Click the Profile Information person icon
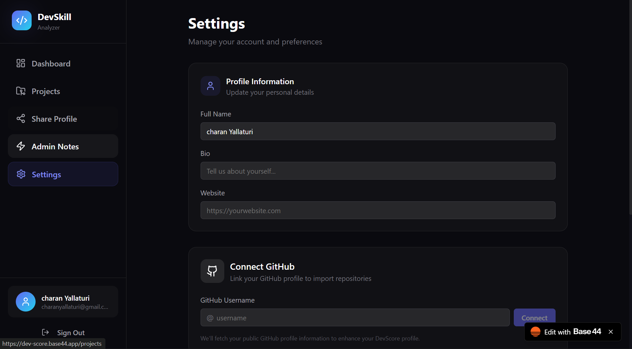This screenshot has height=349, width=632. [x=210, y=86]
